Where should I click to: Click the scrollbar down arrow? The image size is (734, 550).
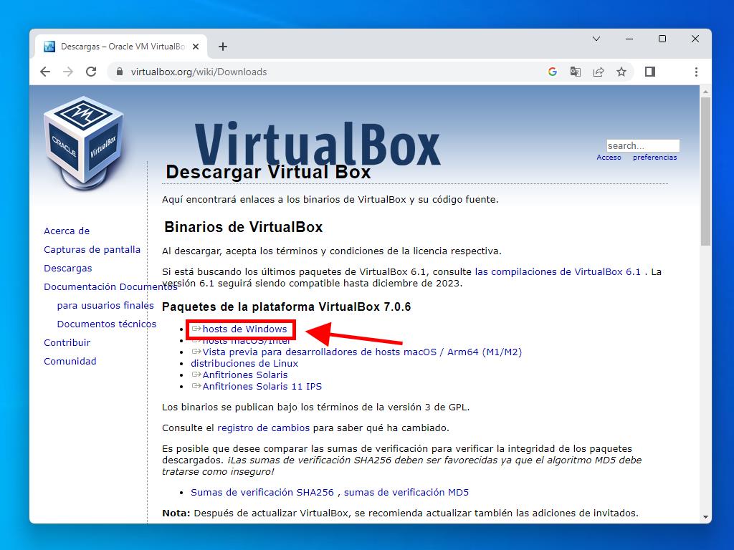(x=705, y=516)
